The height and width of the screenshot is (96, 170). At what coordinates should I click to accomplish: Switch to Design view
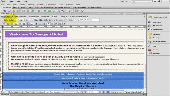[20, 20]
